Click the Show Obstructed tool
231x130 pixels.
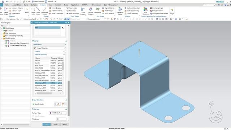coord(56,13)
